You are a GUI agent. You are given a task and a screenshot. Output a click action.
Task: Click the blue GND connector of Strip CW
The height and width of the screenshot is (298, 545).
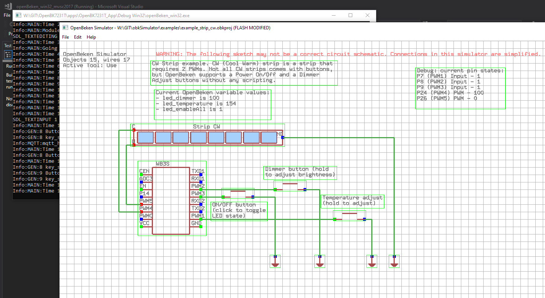[283, 137]
